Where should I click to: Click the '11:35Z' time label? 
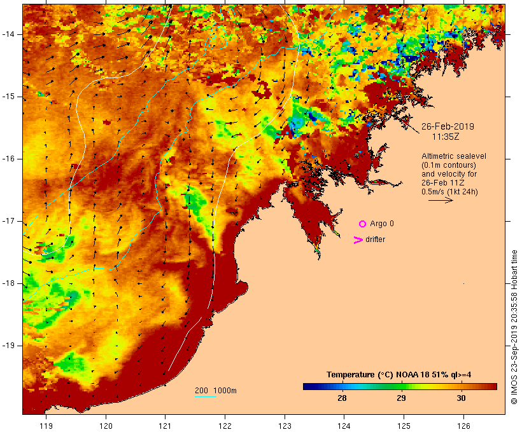(446, 136)
